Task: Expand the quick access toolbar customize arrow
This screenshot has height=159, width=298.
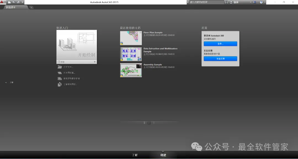Action: (x=22, y=2)
